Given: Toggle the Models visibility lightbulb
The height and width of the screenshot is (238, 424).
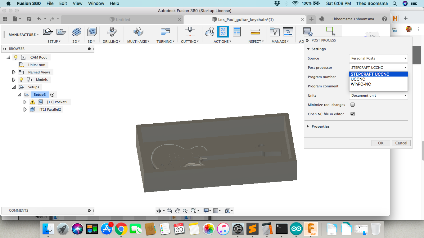Looking at the screenshot, I should (21, 80).
